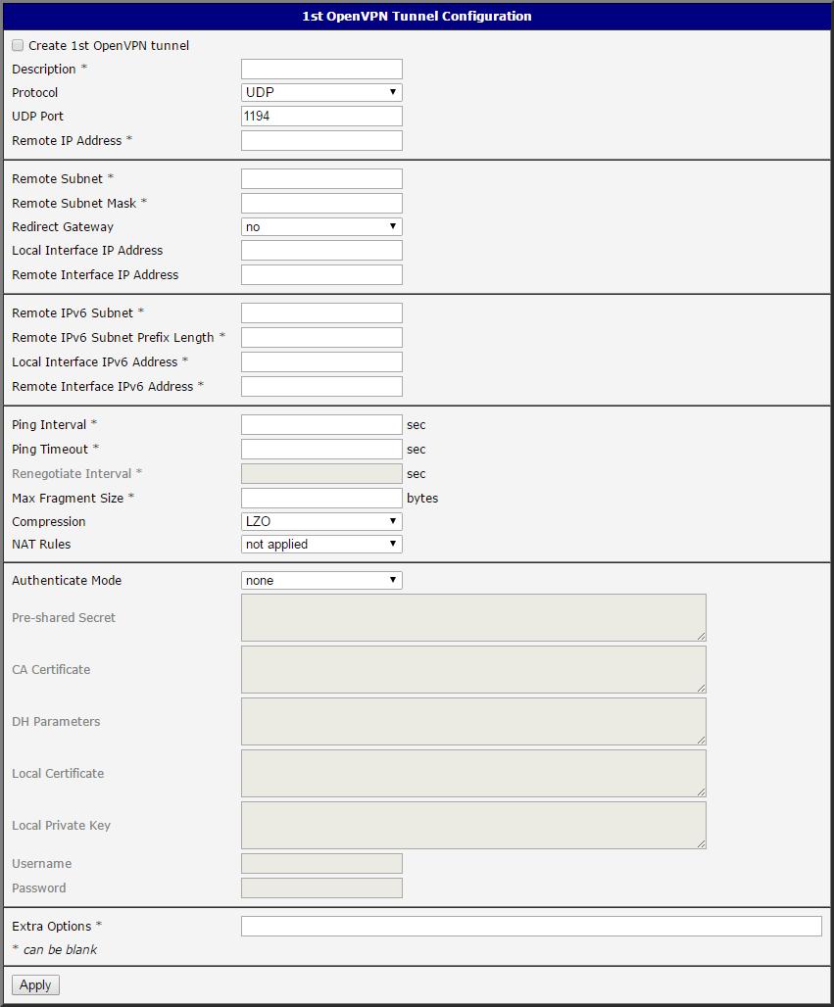Click the greyed Renegotiate Interval field
Screen dimensions: 834x1007
tap(321, 473)
